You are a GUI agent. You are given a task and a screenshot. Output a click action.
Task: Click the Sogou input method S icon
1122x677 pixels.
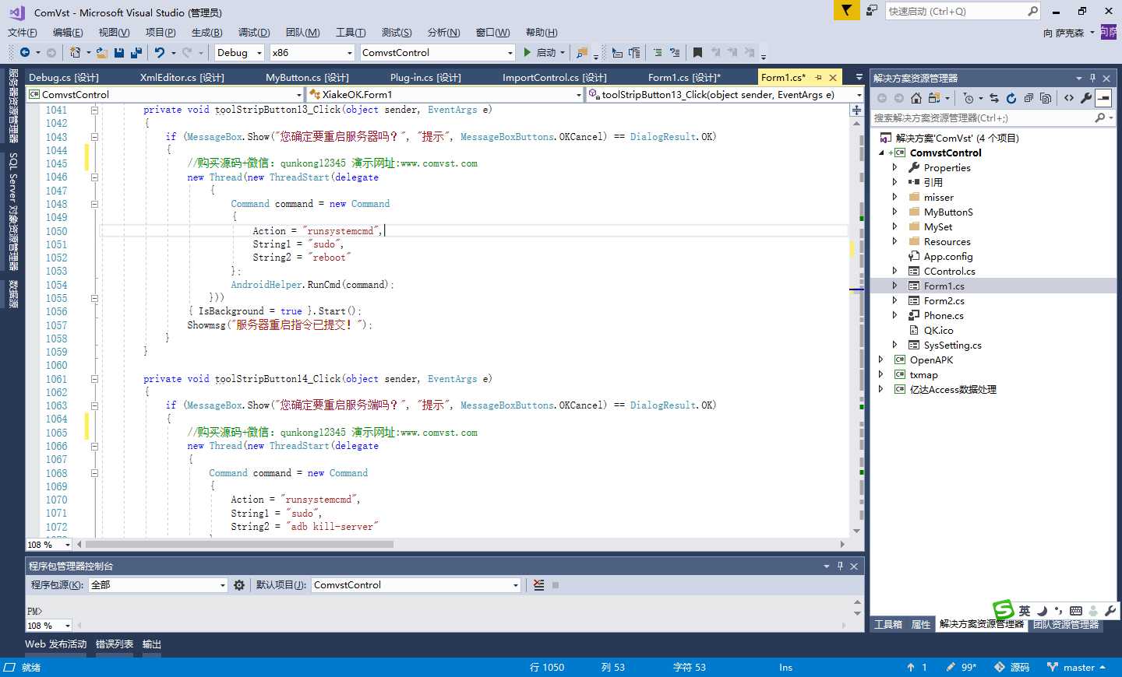click(x=1003, y=610)
